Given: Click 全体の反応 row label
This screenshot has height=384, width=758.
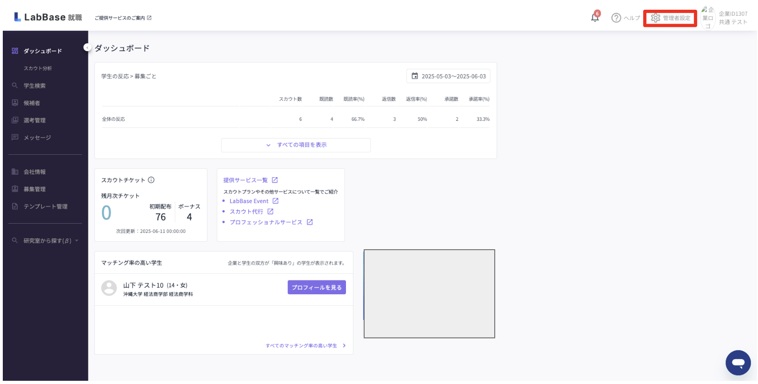Looking at the screenshot, I should (113, 119).
